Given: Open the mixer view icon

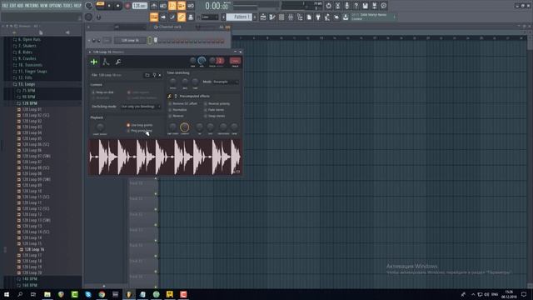Looking at the screenshot, I should pyautogui.click(x=291, y=17).
